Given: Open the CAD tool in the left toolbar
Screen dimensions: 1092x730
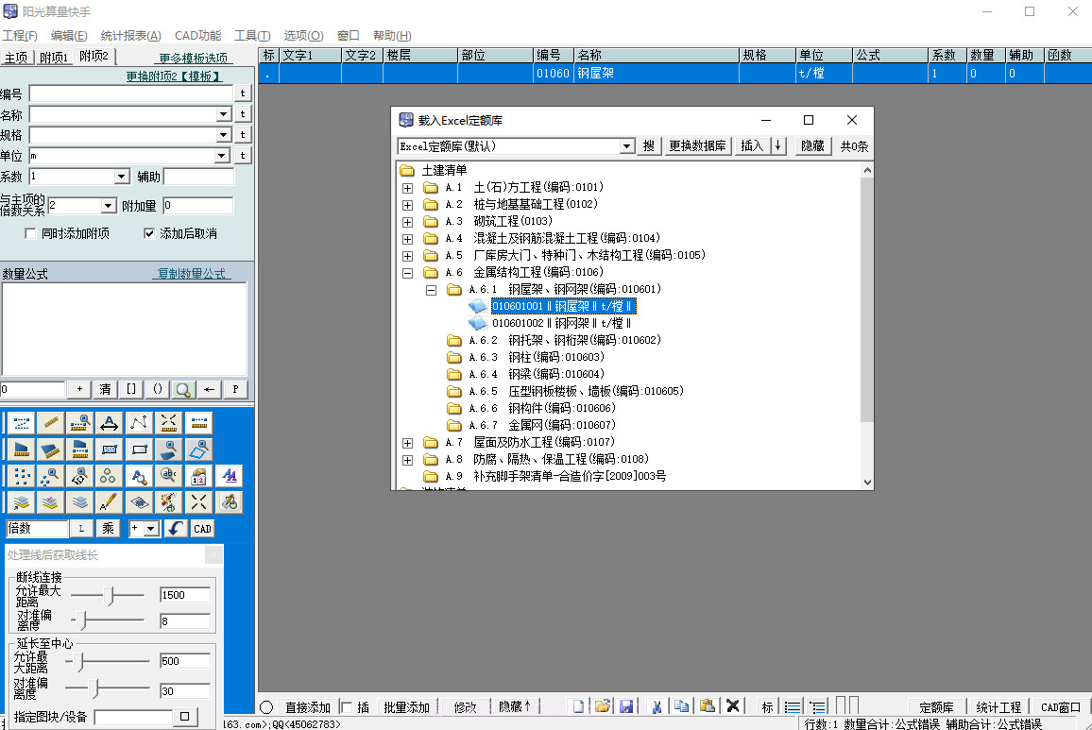Looking at the screenshot, I should pyautogui.click(x=202, y=529).
